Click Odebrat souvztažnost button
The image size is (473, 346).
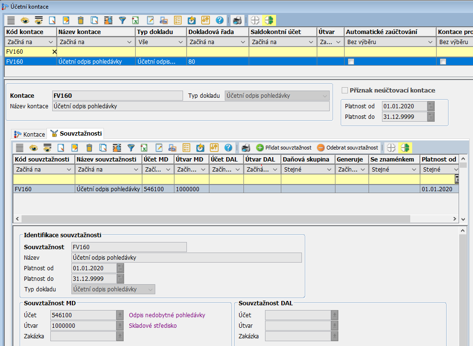pos(347,148)
